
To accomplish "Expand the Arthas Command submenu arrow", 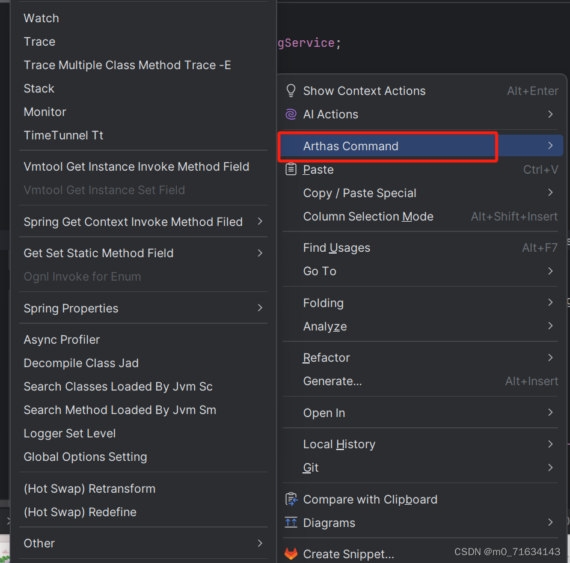I will click(551, 146).
